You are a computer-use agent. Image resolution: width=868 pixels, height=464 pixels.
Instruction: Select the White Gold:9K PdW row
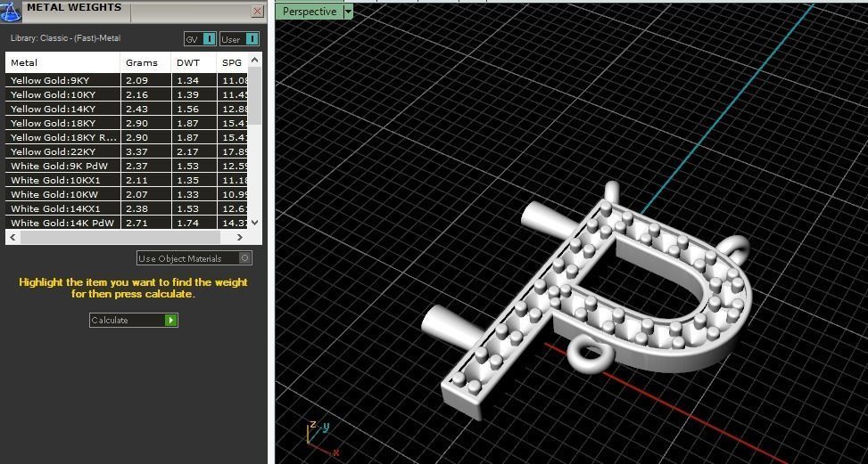click(x=126, y=166)
